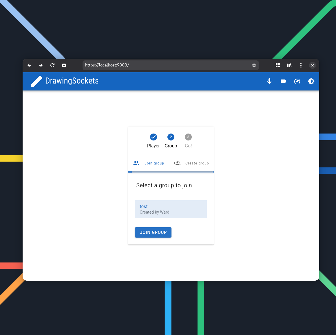Screen dimensions: 336x335
Task: Open the browser three-dot menu
Action: pos(301,65)
